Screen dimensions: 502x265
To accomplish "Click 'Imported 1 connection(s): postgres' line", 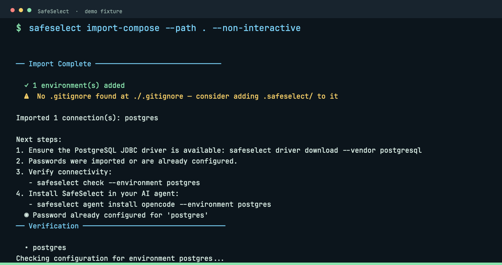I will [87, 118].
